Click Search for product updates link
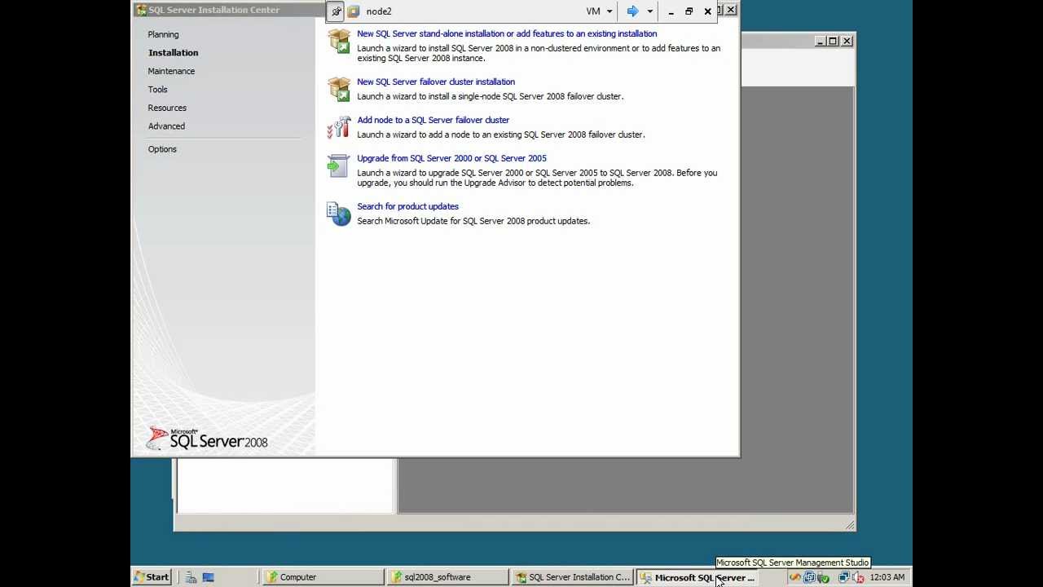The width and height of the screenshot is (1043, 587). click(x=407, y=206)
